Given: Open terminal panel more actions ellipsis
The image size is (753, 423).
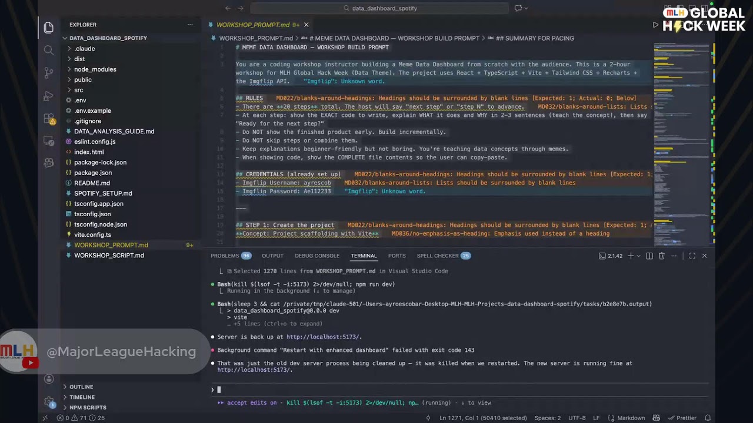Looking at the screenshot, I should [x=674, y=256].
